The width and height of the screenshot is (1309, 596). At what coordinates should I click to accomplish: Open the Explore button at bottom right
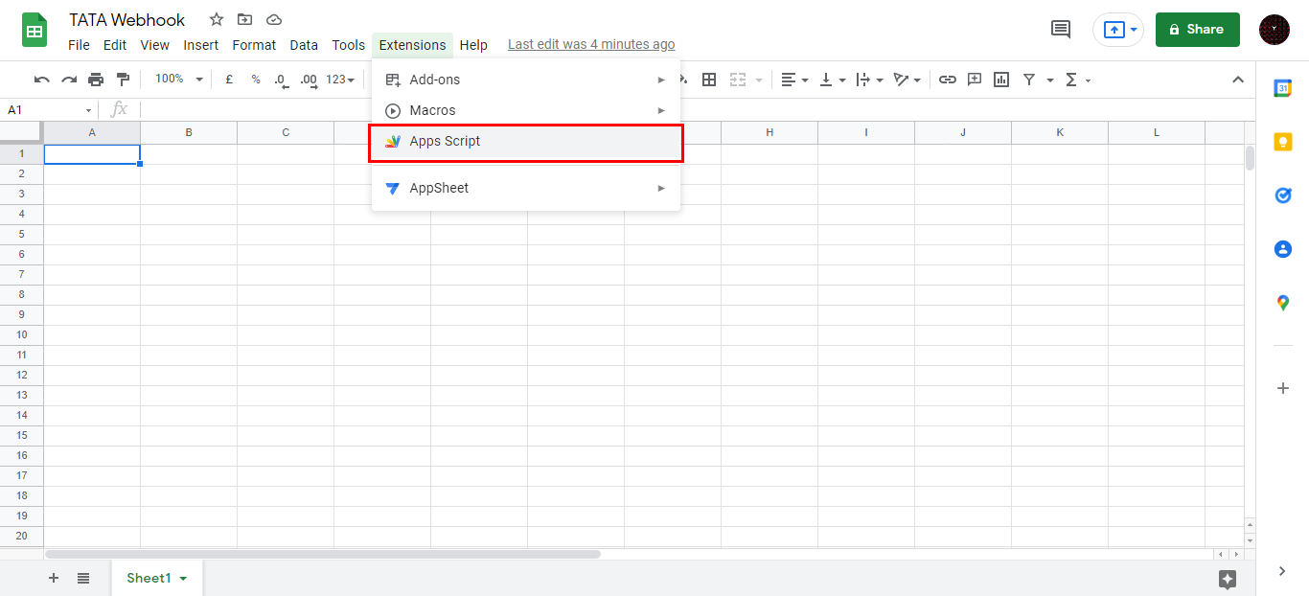(x=1228, y=579)
